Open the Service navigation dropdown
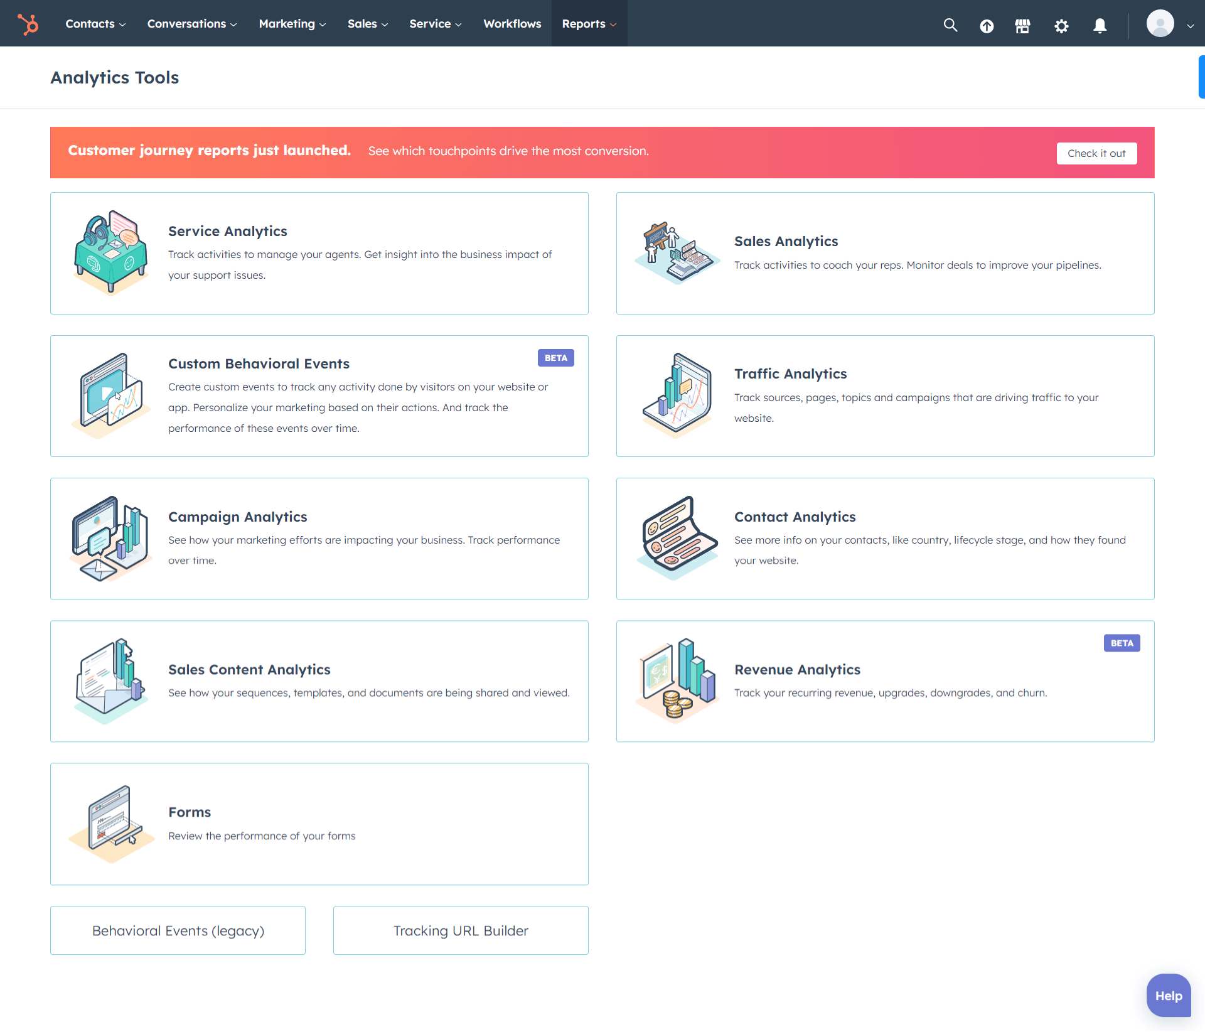This screenshot has height=1032, width=1205. click(434, 23)
